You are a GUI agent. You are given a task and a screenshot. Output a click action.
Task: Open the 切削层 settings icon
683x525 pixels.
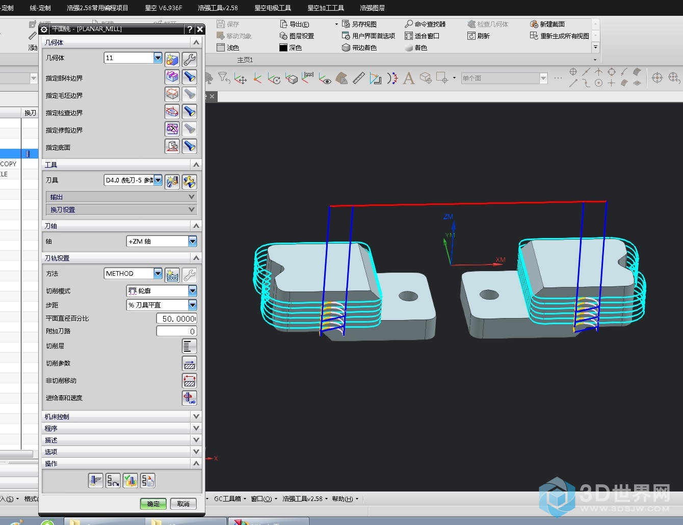click(189, 346)
